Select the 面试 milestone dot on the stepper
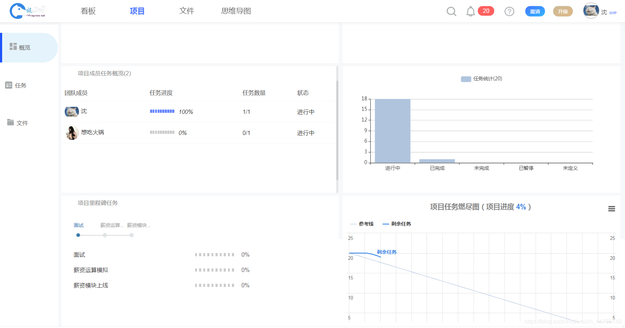Viewport: 625px width, 328px height. pos(78,235)
